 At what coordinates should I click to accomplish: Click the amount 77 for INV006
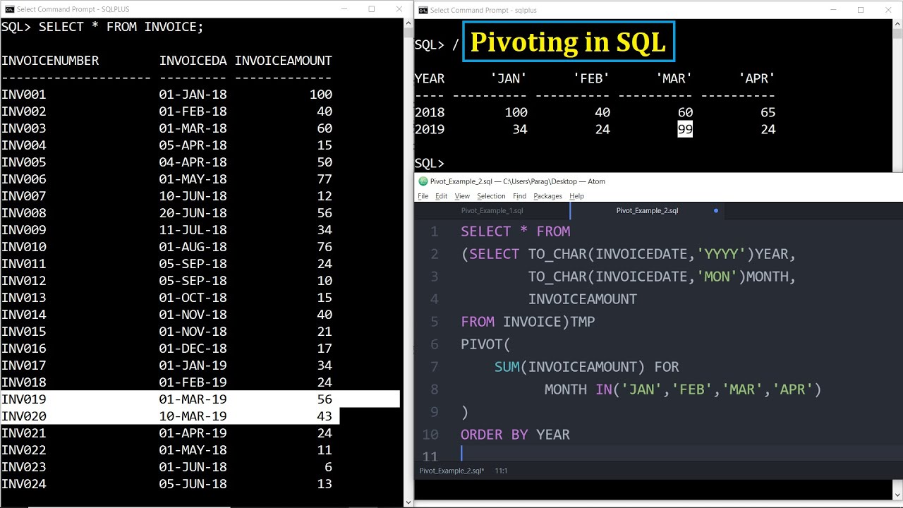pyautogui.click(x=325, y=179)
